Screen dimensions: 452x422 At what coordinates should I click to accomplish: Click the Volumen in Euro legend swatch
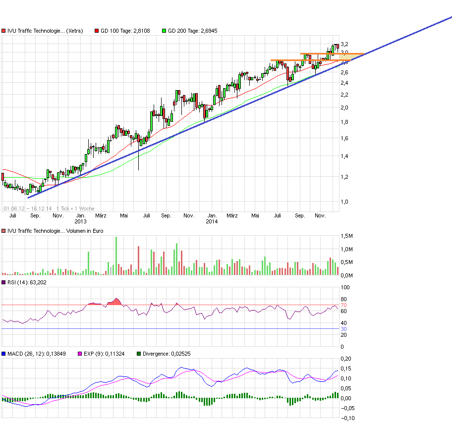[x=3, y=231]
